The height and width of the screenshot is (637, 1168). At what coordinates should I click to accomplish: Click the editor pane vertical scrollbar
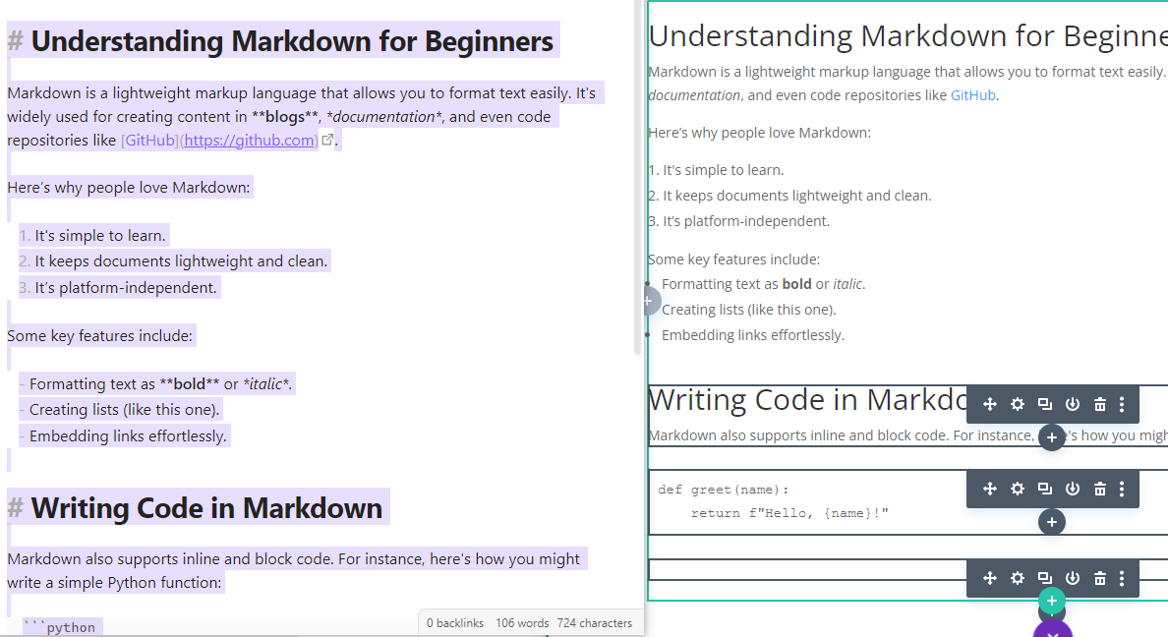(x=638, y=177)
